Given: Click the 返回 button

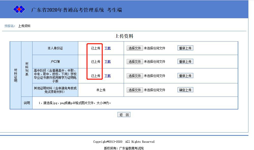Looking at the screenshot, I should [x=124, y=115].
